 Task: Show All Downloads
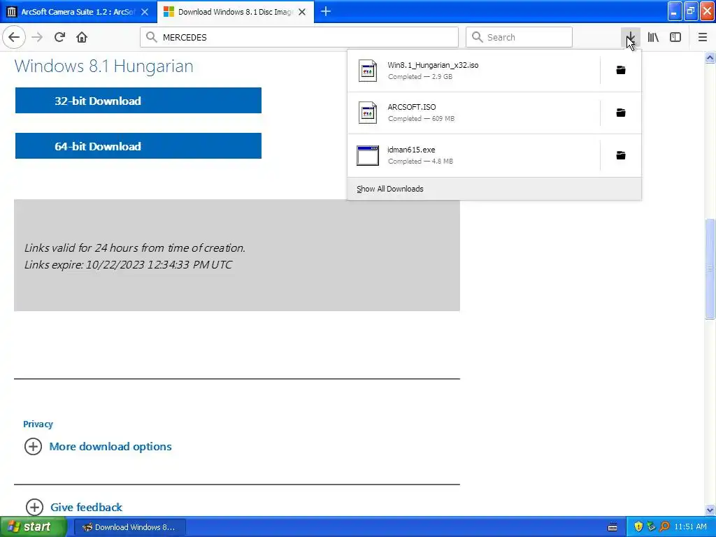(x=390, y=189)
